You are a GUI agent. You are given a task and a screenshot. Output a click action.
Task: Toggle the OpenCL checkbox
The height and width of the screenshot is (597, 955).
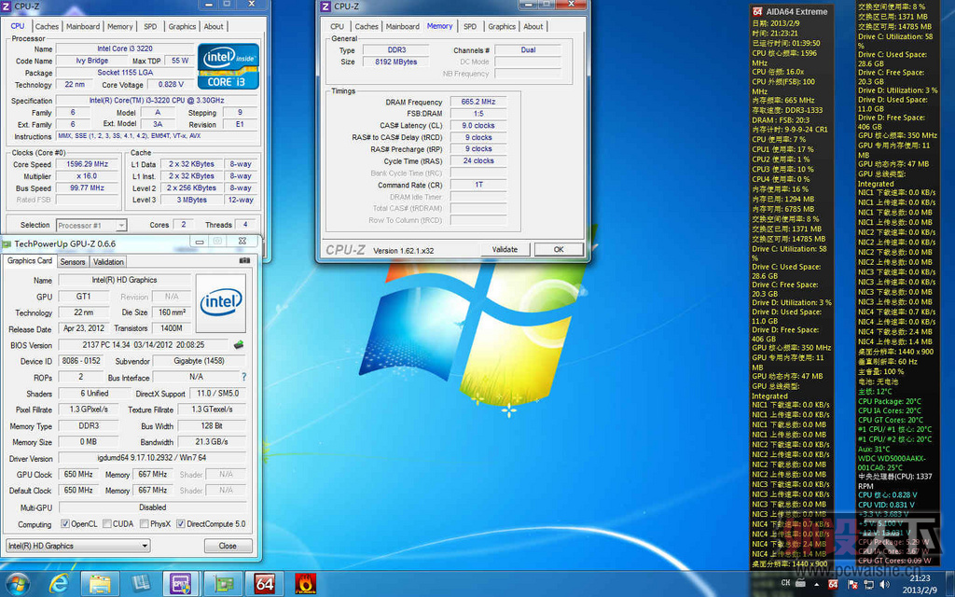coord(65,524)
